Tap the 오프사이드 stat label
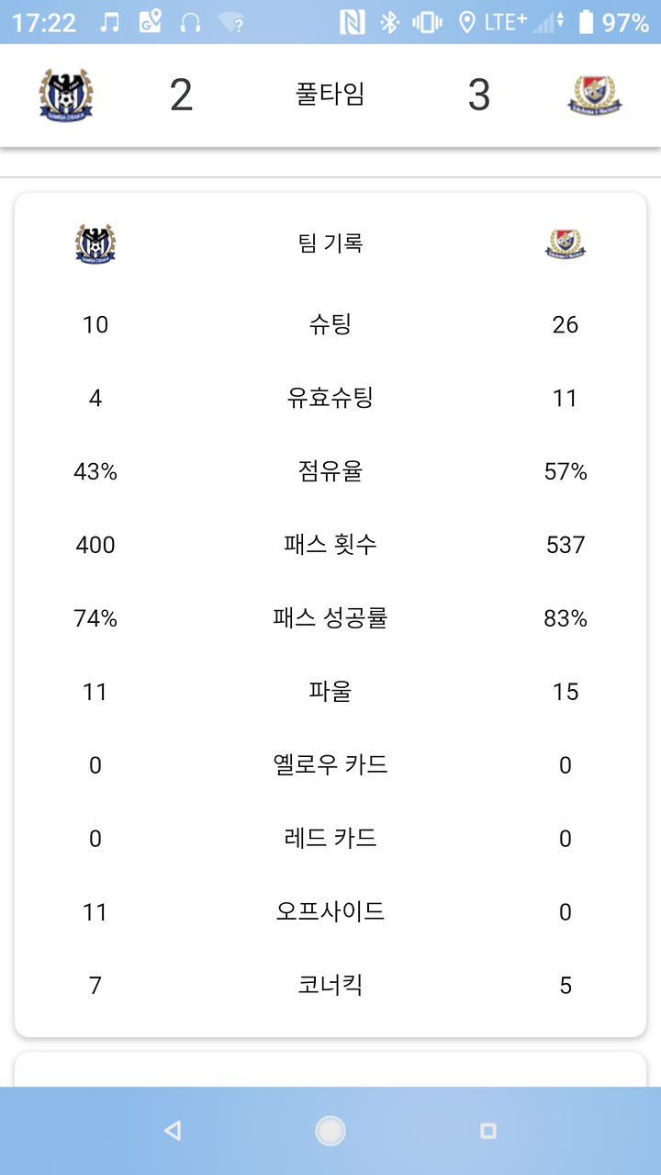The width and height of the screenshot is (661, 1175). 330,912
